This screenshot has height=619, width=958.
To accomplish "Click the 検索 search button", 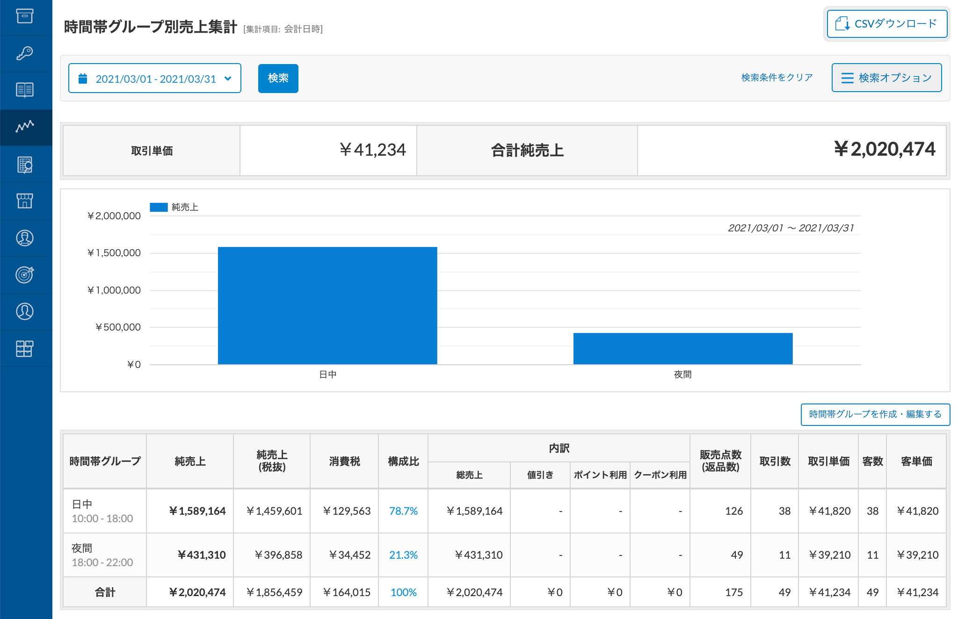I will click(278, 78).
